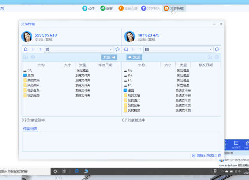Click local computer avatar 599 995 630
This screenshot has width=249, height=180.
[27, 37]
